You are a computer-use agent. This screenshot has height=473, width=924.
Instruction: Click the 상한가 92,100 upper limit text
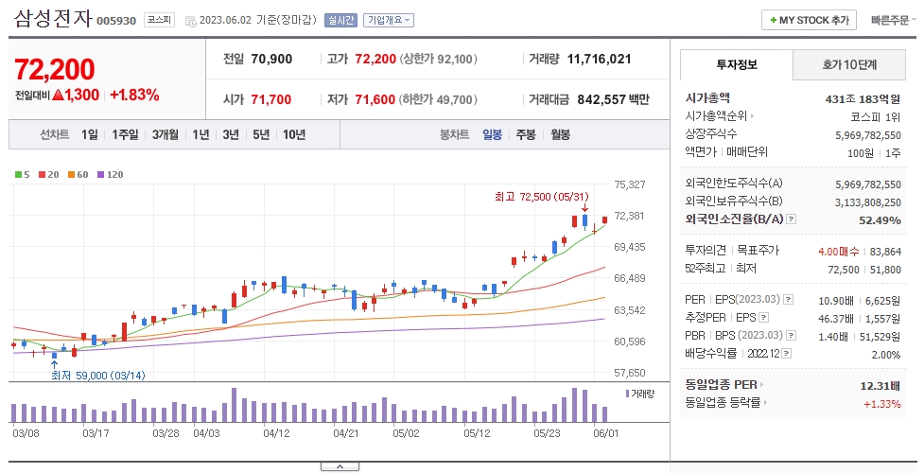439,59
